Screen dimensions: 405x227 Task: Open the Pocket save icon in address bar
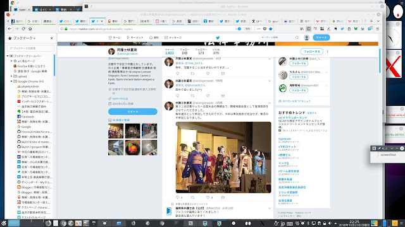point(265,29)
